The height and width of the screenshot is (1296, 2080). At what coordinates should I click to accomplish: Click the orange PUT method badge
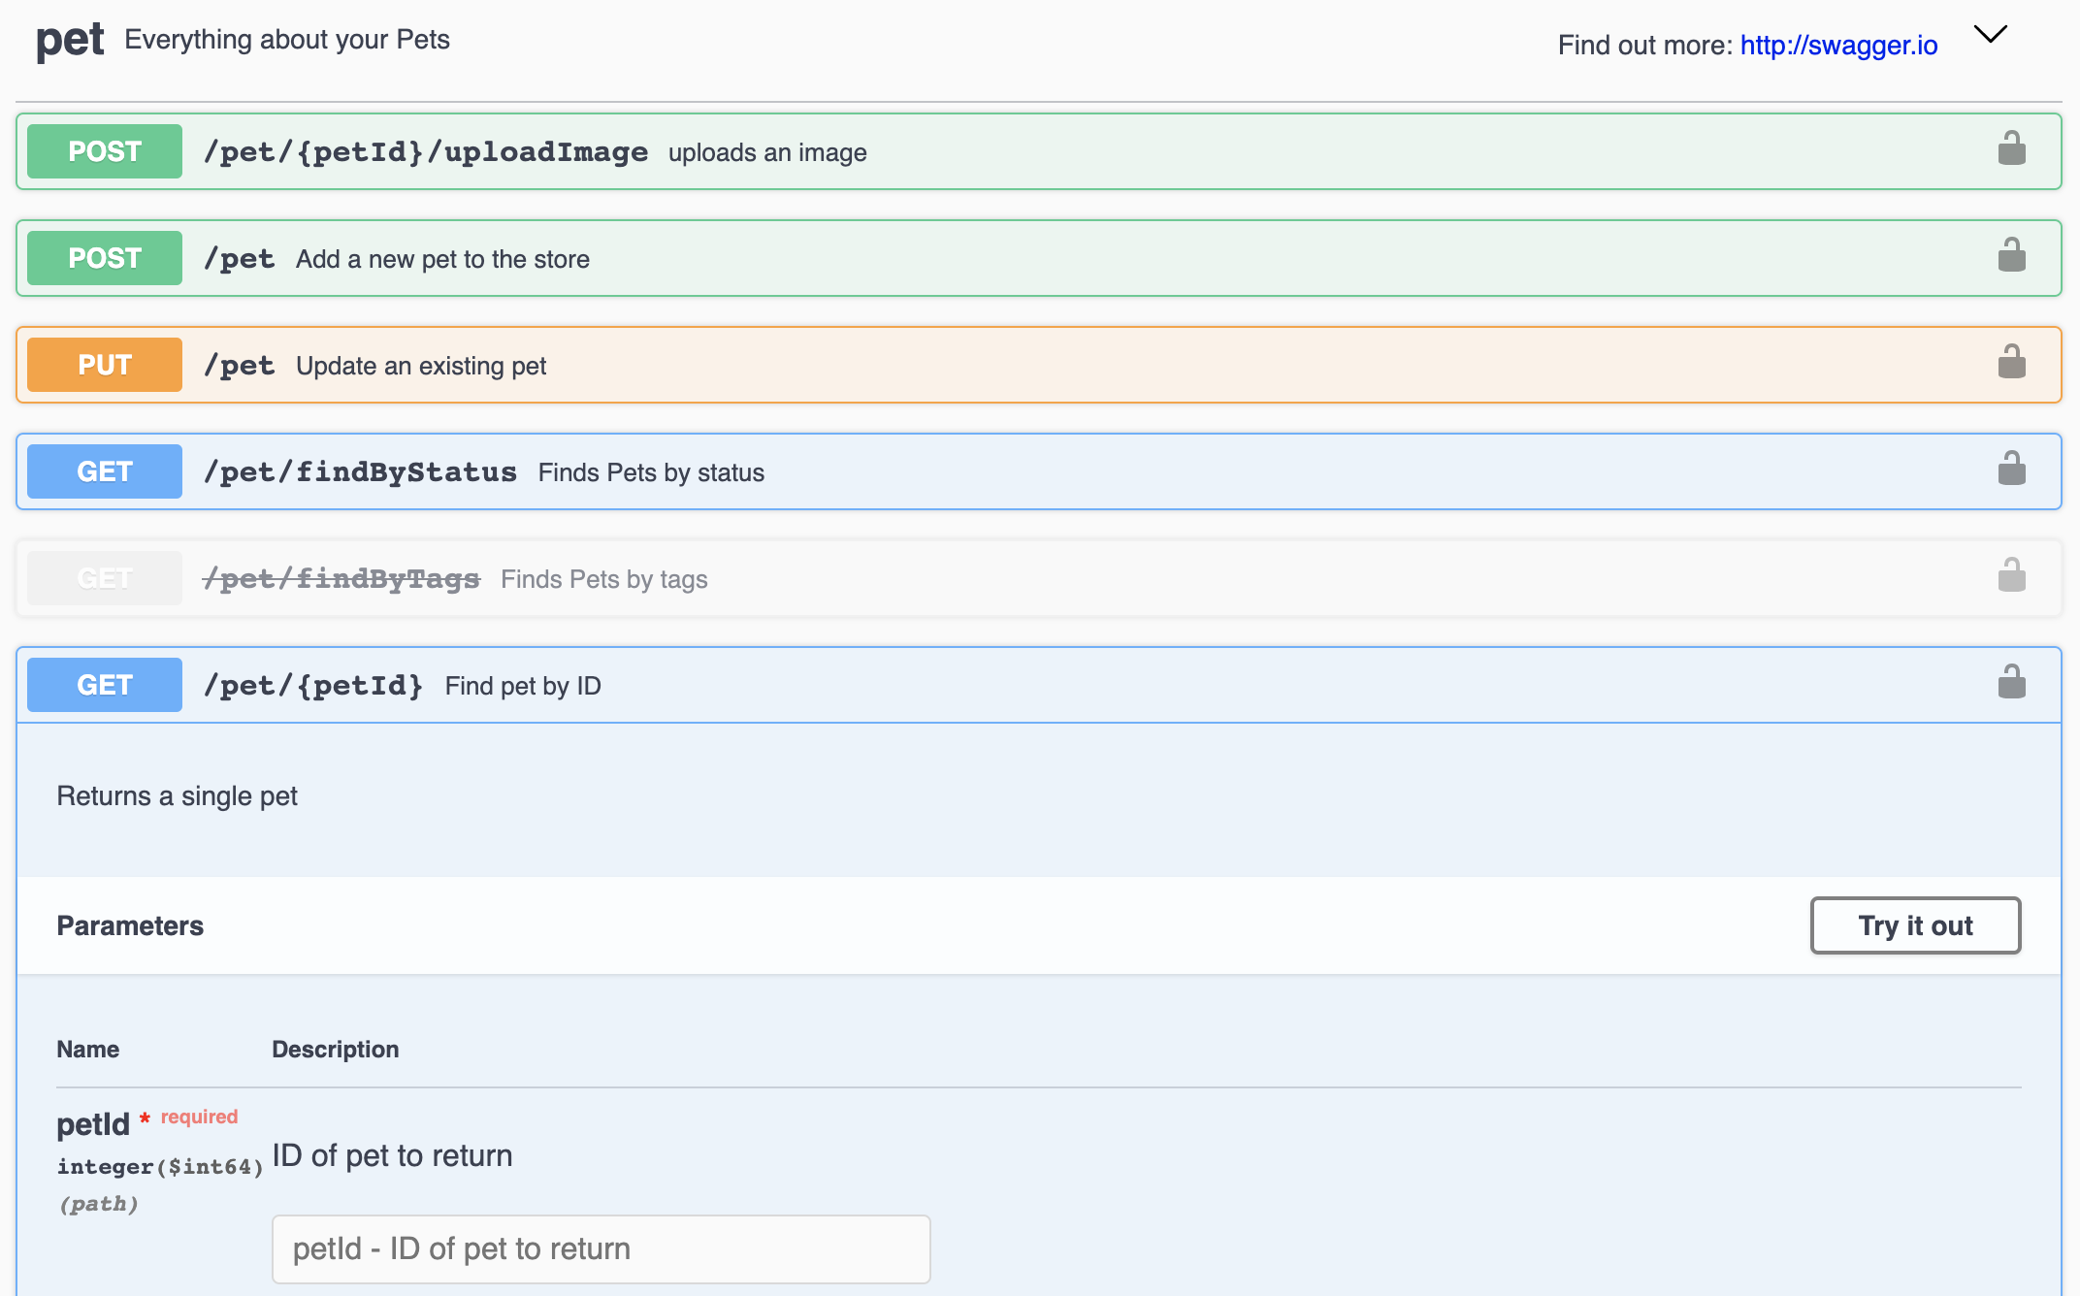click(104, 364)
